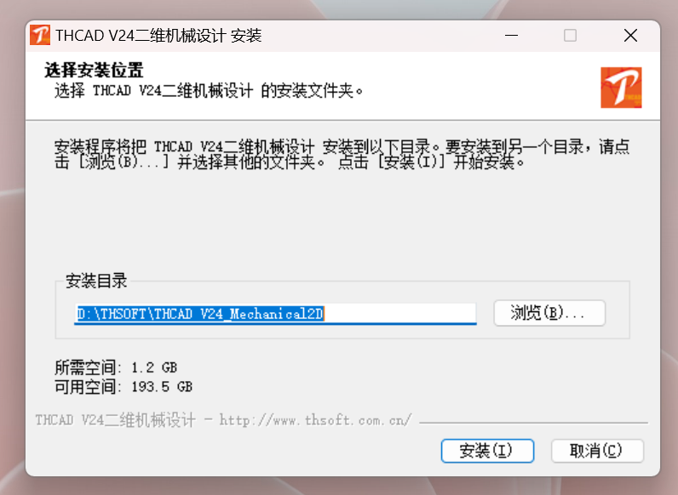Click the desktop wallpaper outside the installer
678x495 pixels.
point(13,259)
